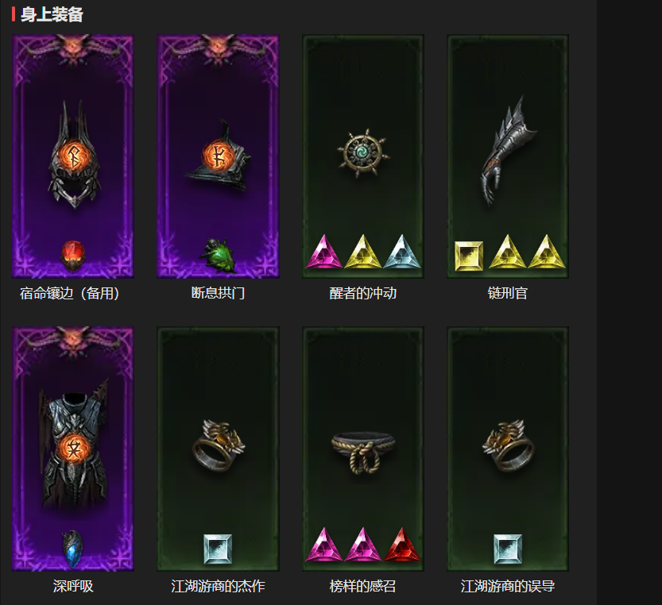This screenshot has height=605, width=662.
Task: Click the 榜样的感召 rope belt icon
Action: pyautogui.click(x=363, y=453)
